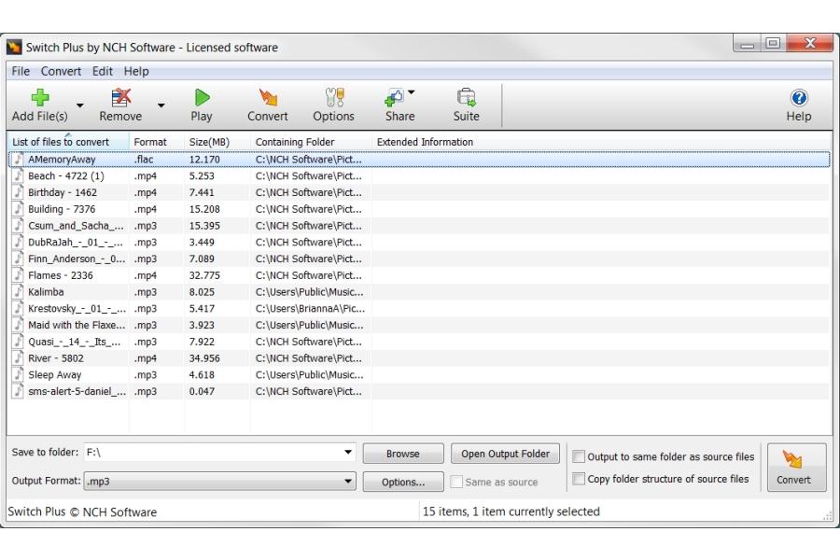Click the 34.956 size value
Viewport: 840px width, 560px height.
click(x=204, y=358)
